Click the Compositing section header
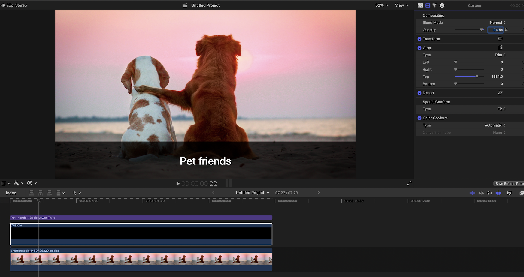 [x=433, y=15]
